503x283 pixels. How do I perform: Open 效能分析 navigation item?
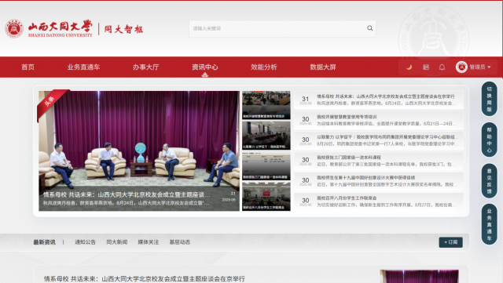[x=264, y=67]
